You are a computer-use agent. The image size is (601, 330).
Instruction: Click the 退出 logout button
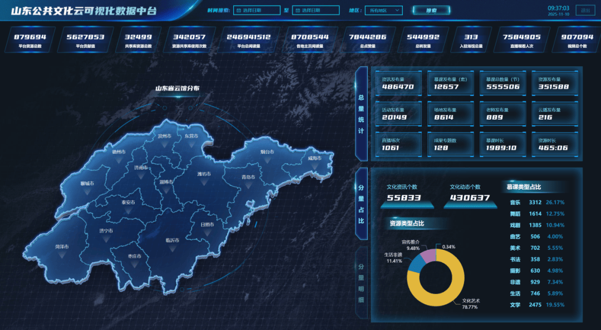pyautogui.click(x=585, y=10)
